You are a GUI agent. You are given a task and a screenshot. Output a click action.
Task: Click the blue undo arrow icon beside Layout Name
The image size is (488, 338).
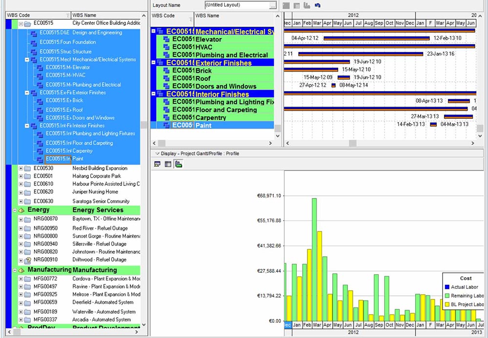pos(318,5)
